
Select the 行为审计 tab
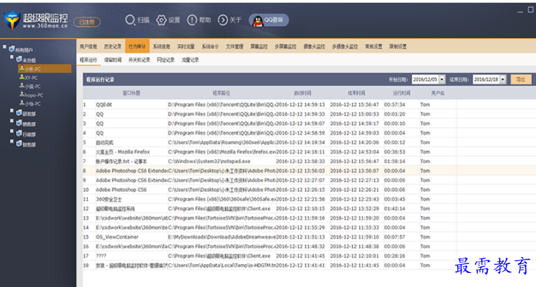point(137,46)
